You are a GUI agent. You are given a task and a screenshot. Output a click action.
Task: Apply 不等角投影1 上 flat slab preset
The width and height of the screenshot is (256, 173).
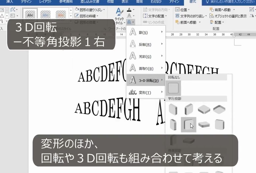(204, 125)
